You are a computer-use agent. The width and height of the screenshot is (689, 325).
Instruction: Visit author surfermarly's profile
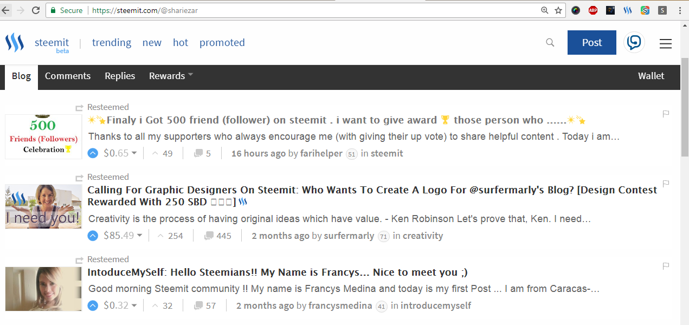point(349,236)
